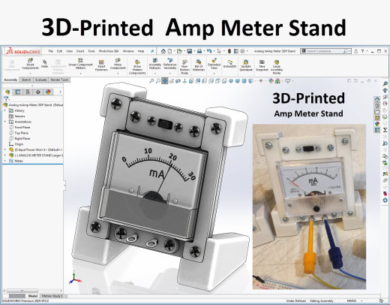The image size is (390, 305).
Task: Open the Edit Appearance color ball icon
Action: tap(271, 81)
